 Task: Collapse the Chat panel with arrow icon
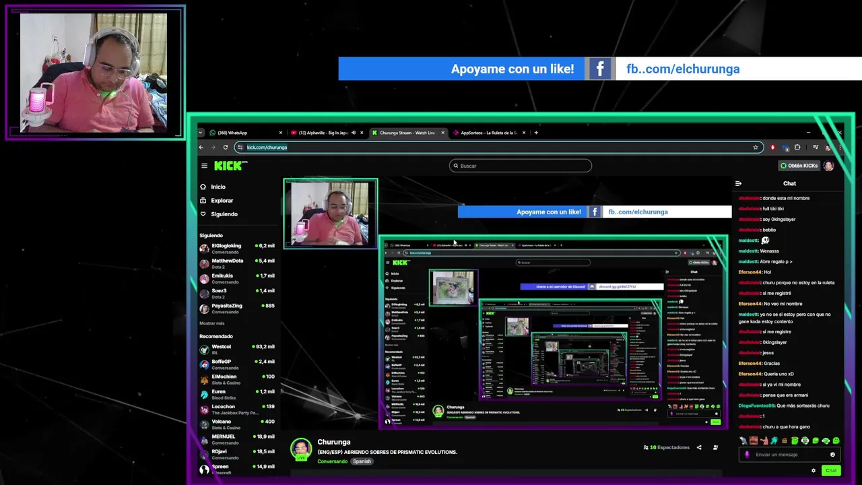[x=739, y=183]
